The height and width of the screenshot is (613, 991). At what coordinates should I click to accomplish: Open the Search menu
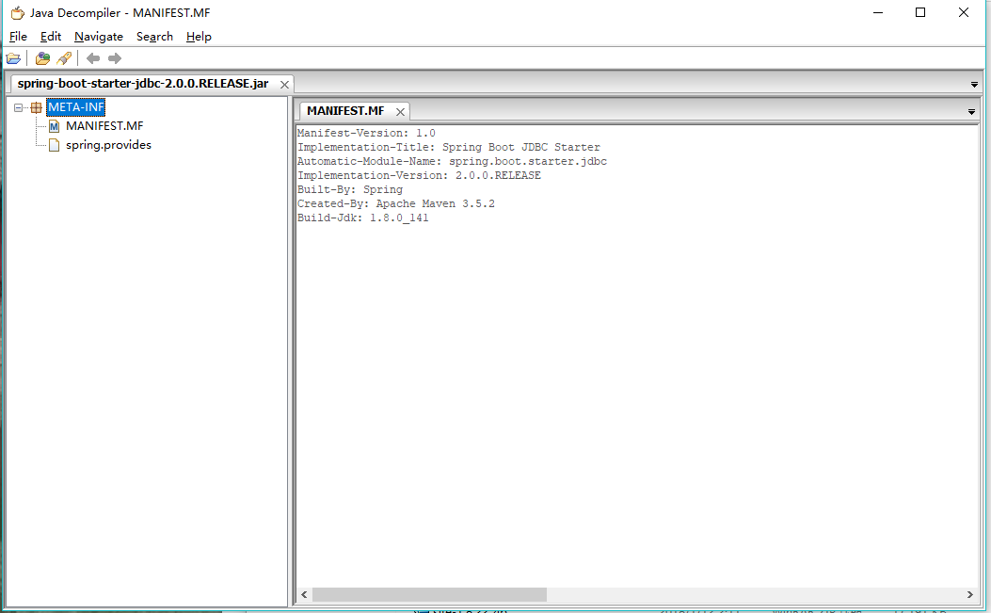coord(155,37)
